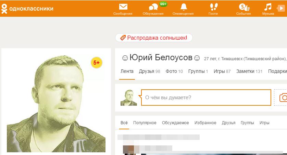Viewport: 287px width, 155px height.
Task: Open Сообщения envelope icon
Action: click(x=123, y=7)
